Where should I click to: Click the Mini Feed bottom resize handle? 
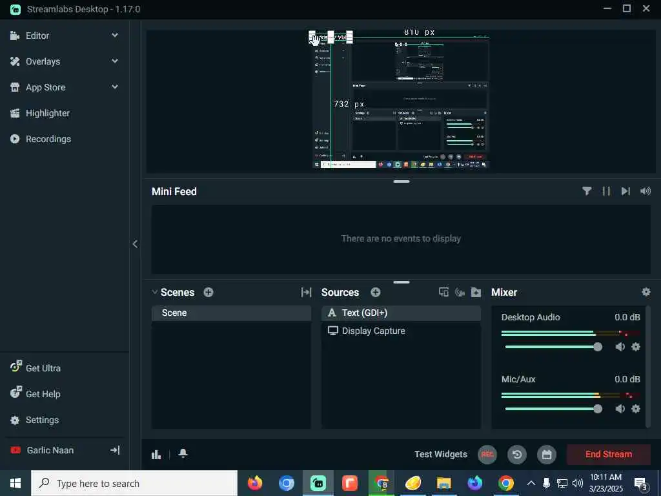pyautogui.click(x=402, y=282)
